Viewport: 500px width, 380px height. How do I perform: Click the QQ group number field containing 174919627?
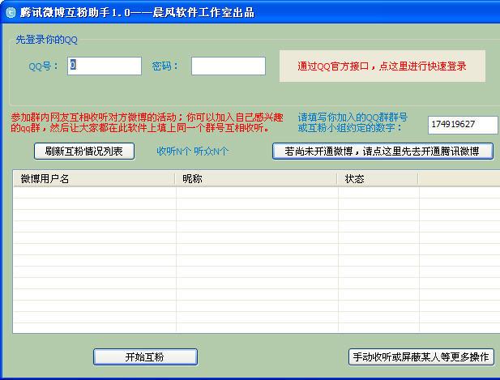coord(463,124)
